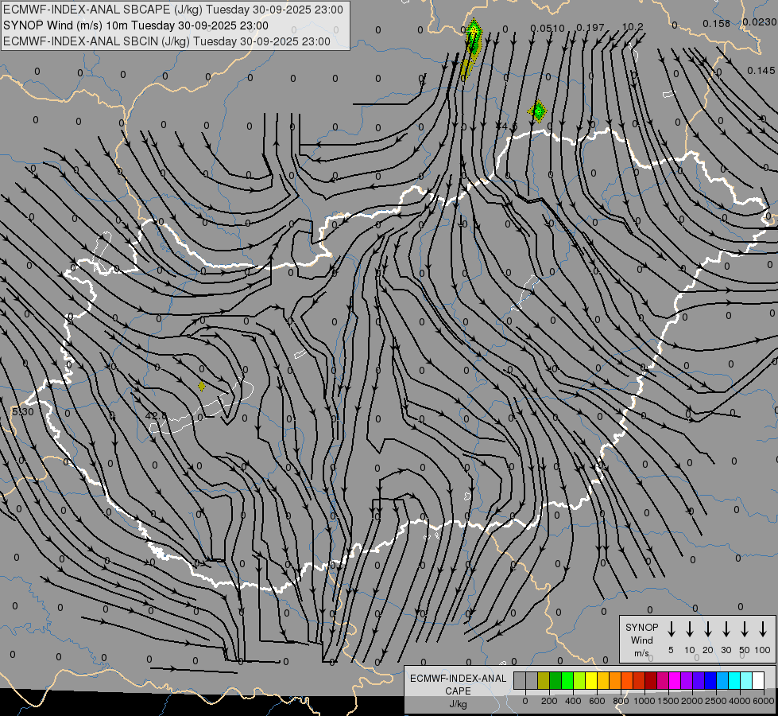Select the wind legend arrow above 20

[x=708, y=629]
